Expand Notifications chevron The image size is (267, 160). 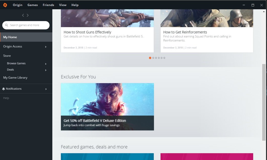point(46,89)
